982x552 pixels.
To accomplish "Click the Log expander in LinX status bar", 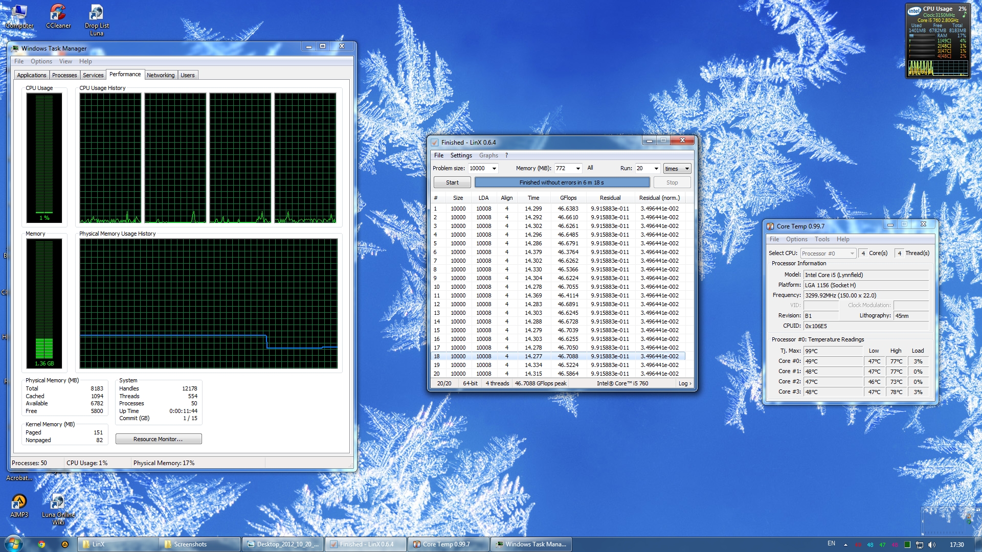I will pos(684,383).
